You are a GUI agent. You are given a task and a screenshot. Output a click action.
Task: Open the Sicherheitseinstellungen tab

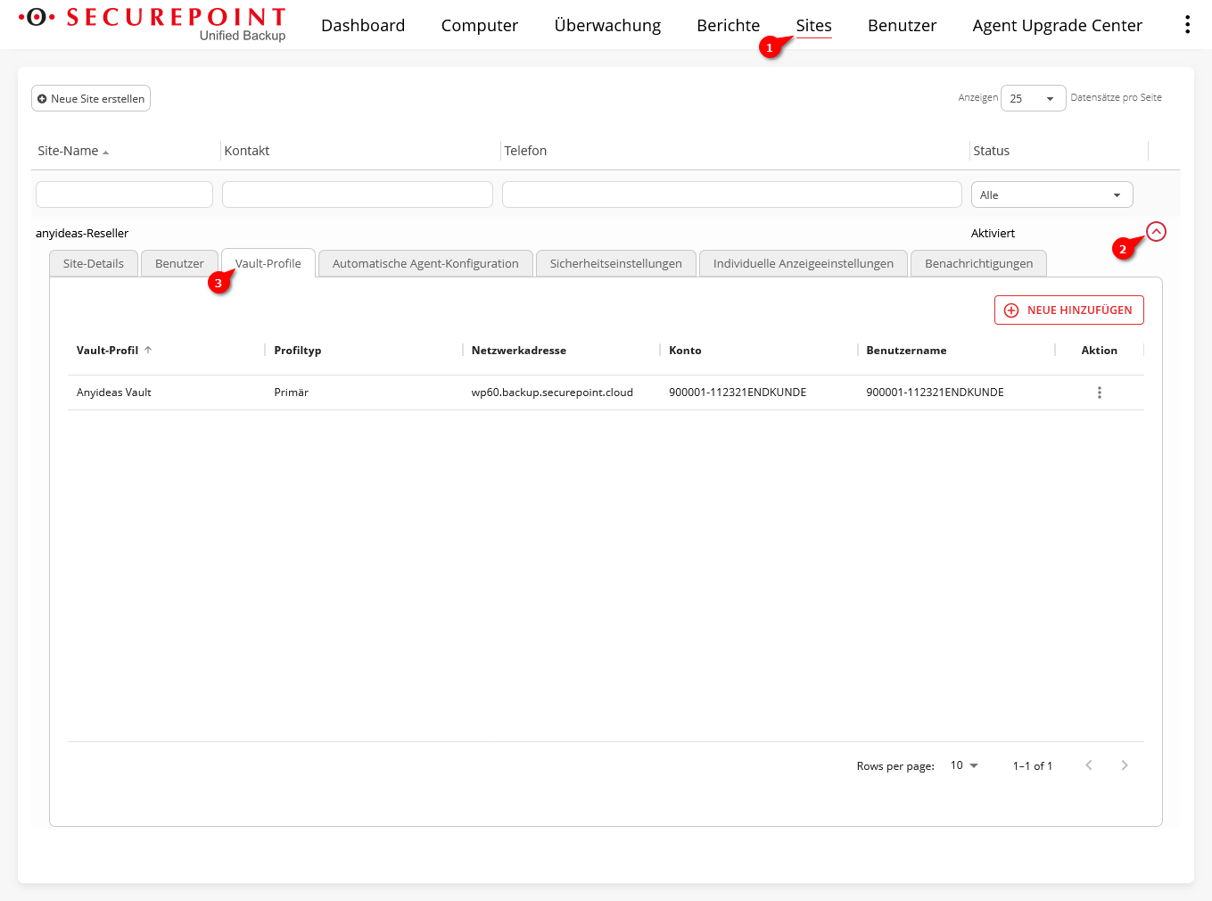coord(615,264)
